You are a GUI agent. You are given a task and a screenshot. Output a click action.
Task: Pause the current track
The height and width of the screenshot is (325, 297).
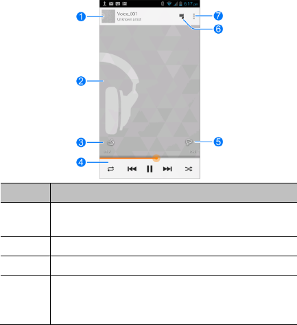[x=150, y=169]
